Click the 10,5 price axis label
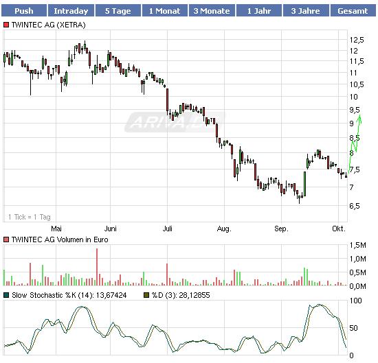The image size is (378, 363). (357, 84)
